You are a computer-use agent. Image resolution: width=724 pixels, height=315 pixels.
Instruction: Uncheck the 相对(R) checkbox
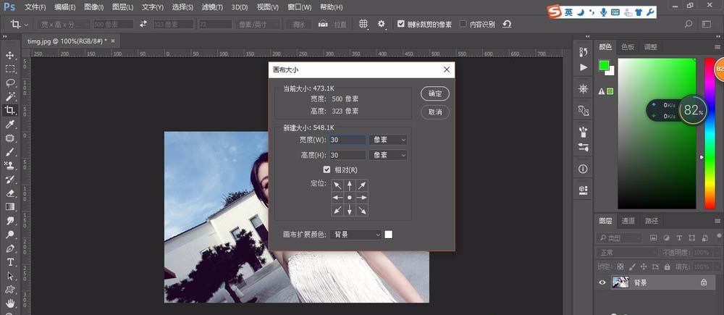click(327, 169)
